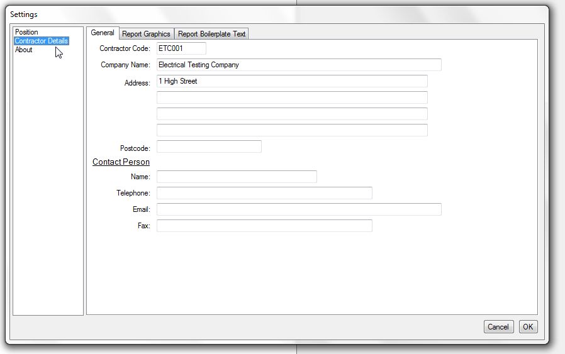The image size is (565, 354).
Task: Click the Telephone input field
Action: 264,193
